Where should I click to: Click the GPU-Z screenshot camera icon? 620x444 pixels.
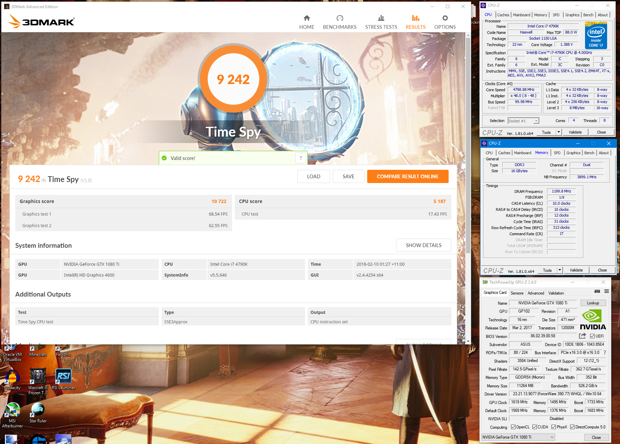coord(597,291)
